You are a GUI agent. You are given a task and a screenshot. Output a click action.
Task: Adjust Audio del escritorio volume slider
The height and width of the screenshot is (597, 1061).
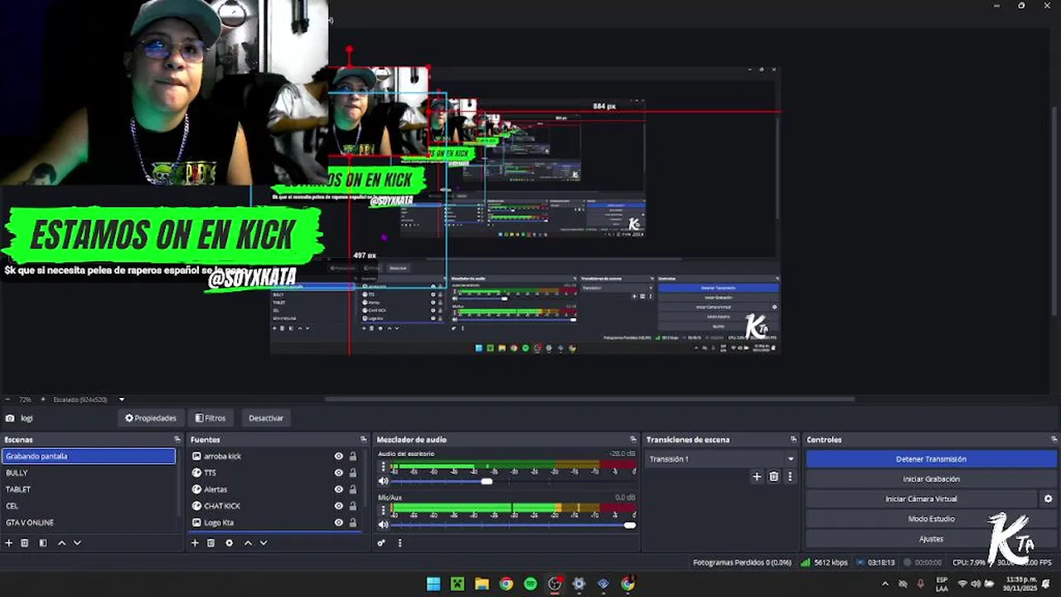487,481
